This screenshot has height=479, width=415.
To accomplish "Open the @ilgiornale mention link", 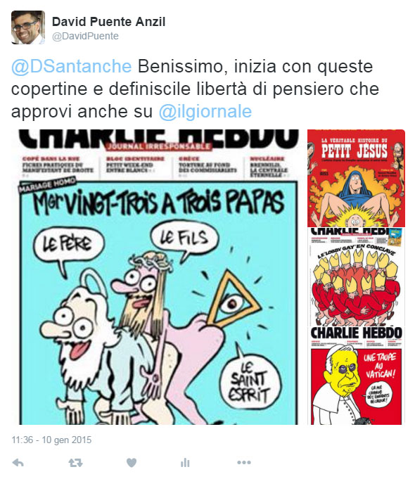I will pos(205,112).
